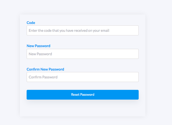Click the email code placeholder text
Viewport: 172px width, 125px height.
click(69, 31)
